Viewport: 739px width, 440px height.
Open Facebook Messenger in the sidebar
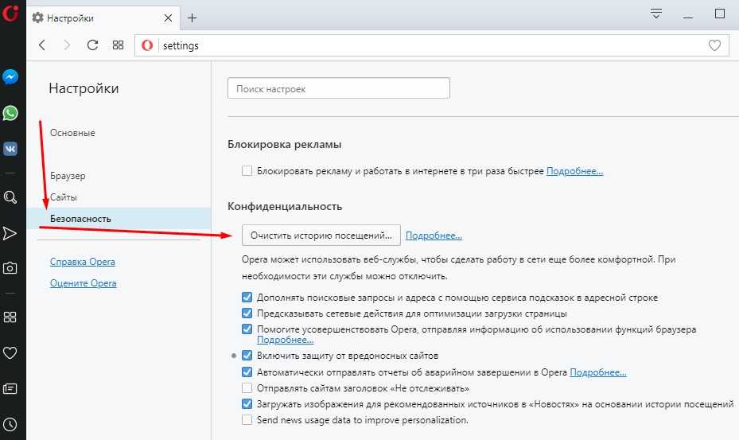[x=10, y=77]
